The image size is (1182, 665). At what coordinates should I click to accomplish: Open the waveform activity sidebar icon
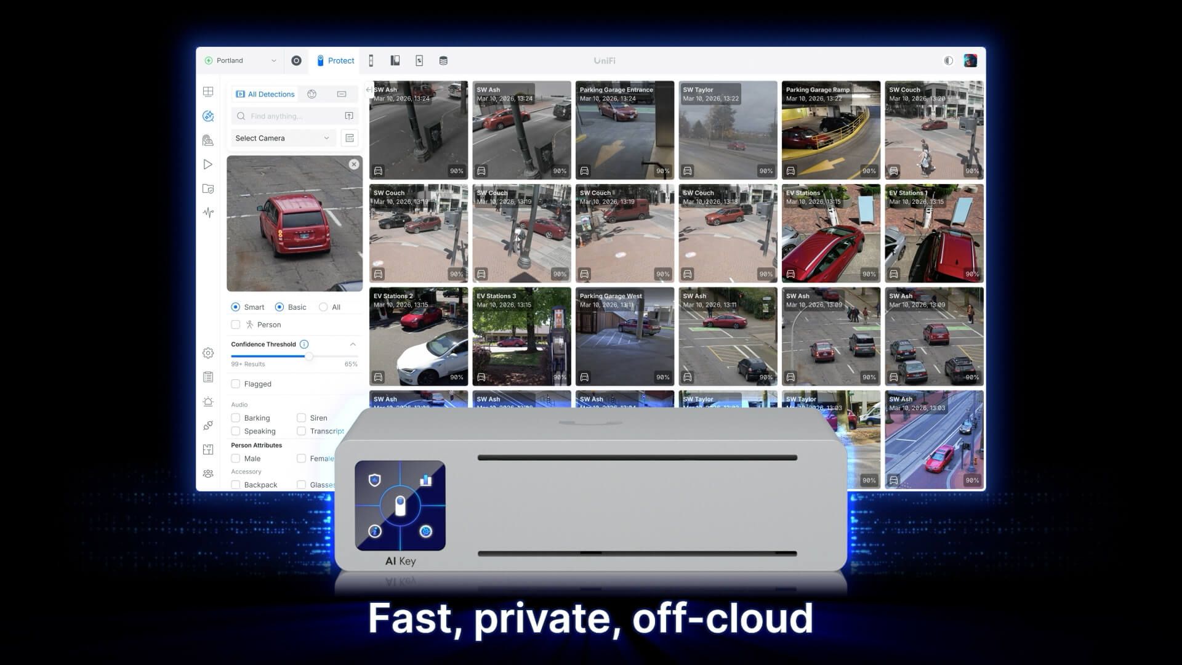208,212
